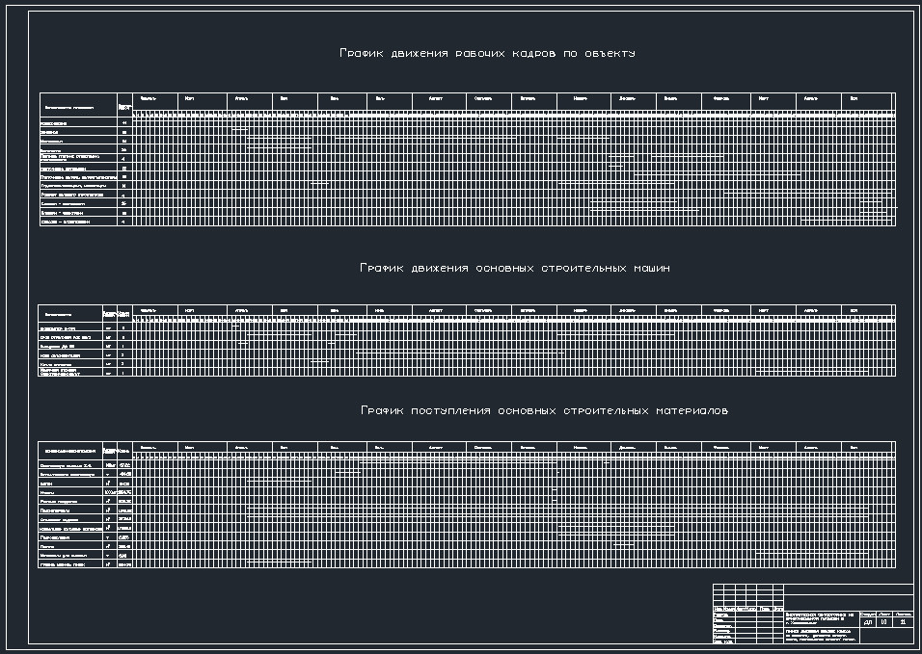This screenshot has width=922, height=654.
Task: Click Ноябрь header in the workforce table
Action: (581, 98)
